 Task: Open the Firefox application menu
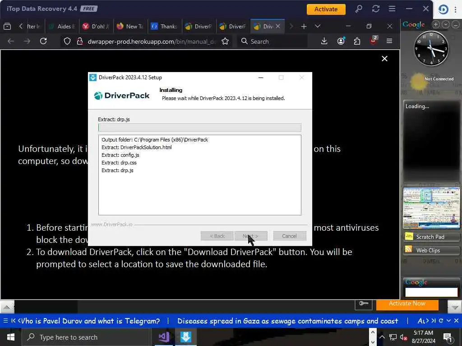tap(389, 41)
